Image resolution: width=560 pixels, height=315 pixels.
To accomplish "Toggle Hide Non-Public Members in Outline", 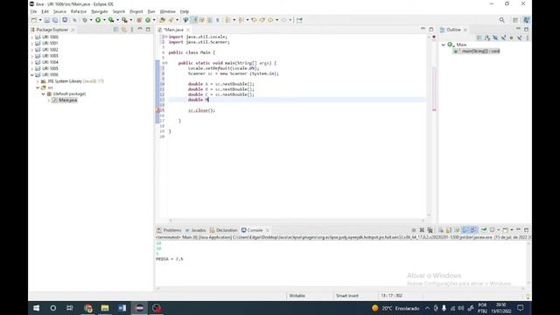I will click(x=511, y=38).
